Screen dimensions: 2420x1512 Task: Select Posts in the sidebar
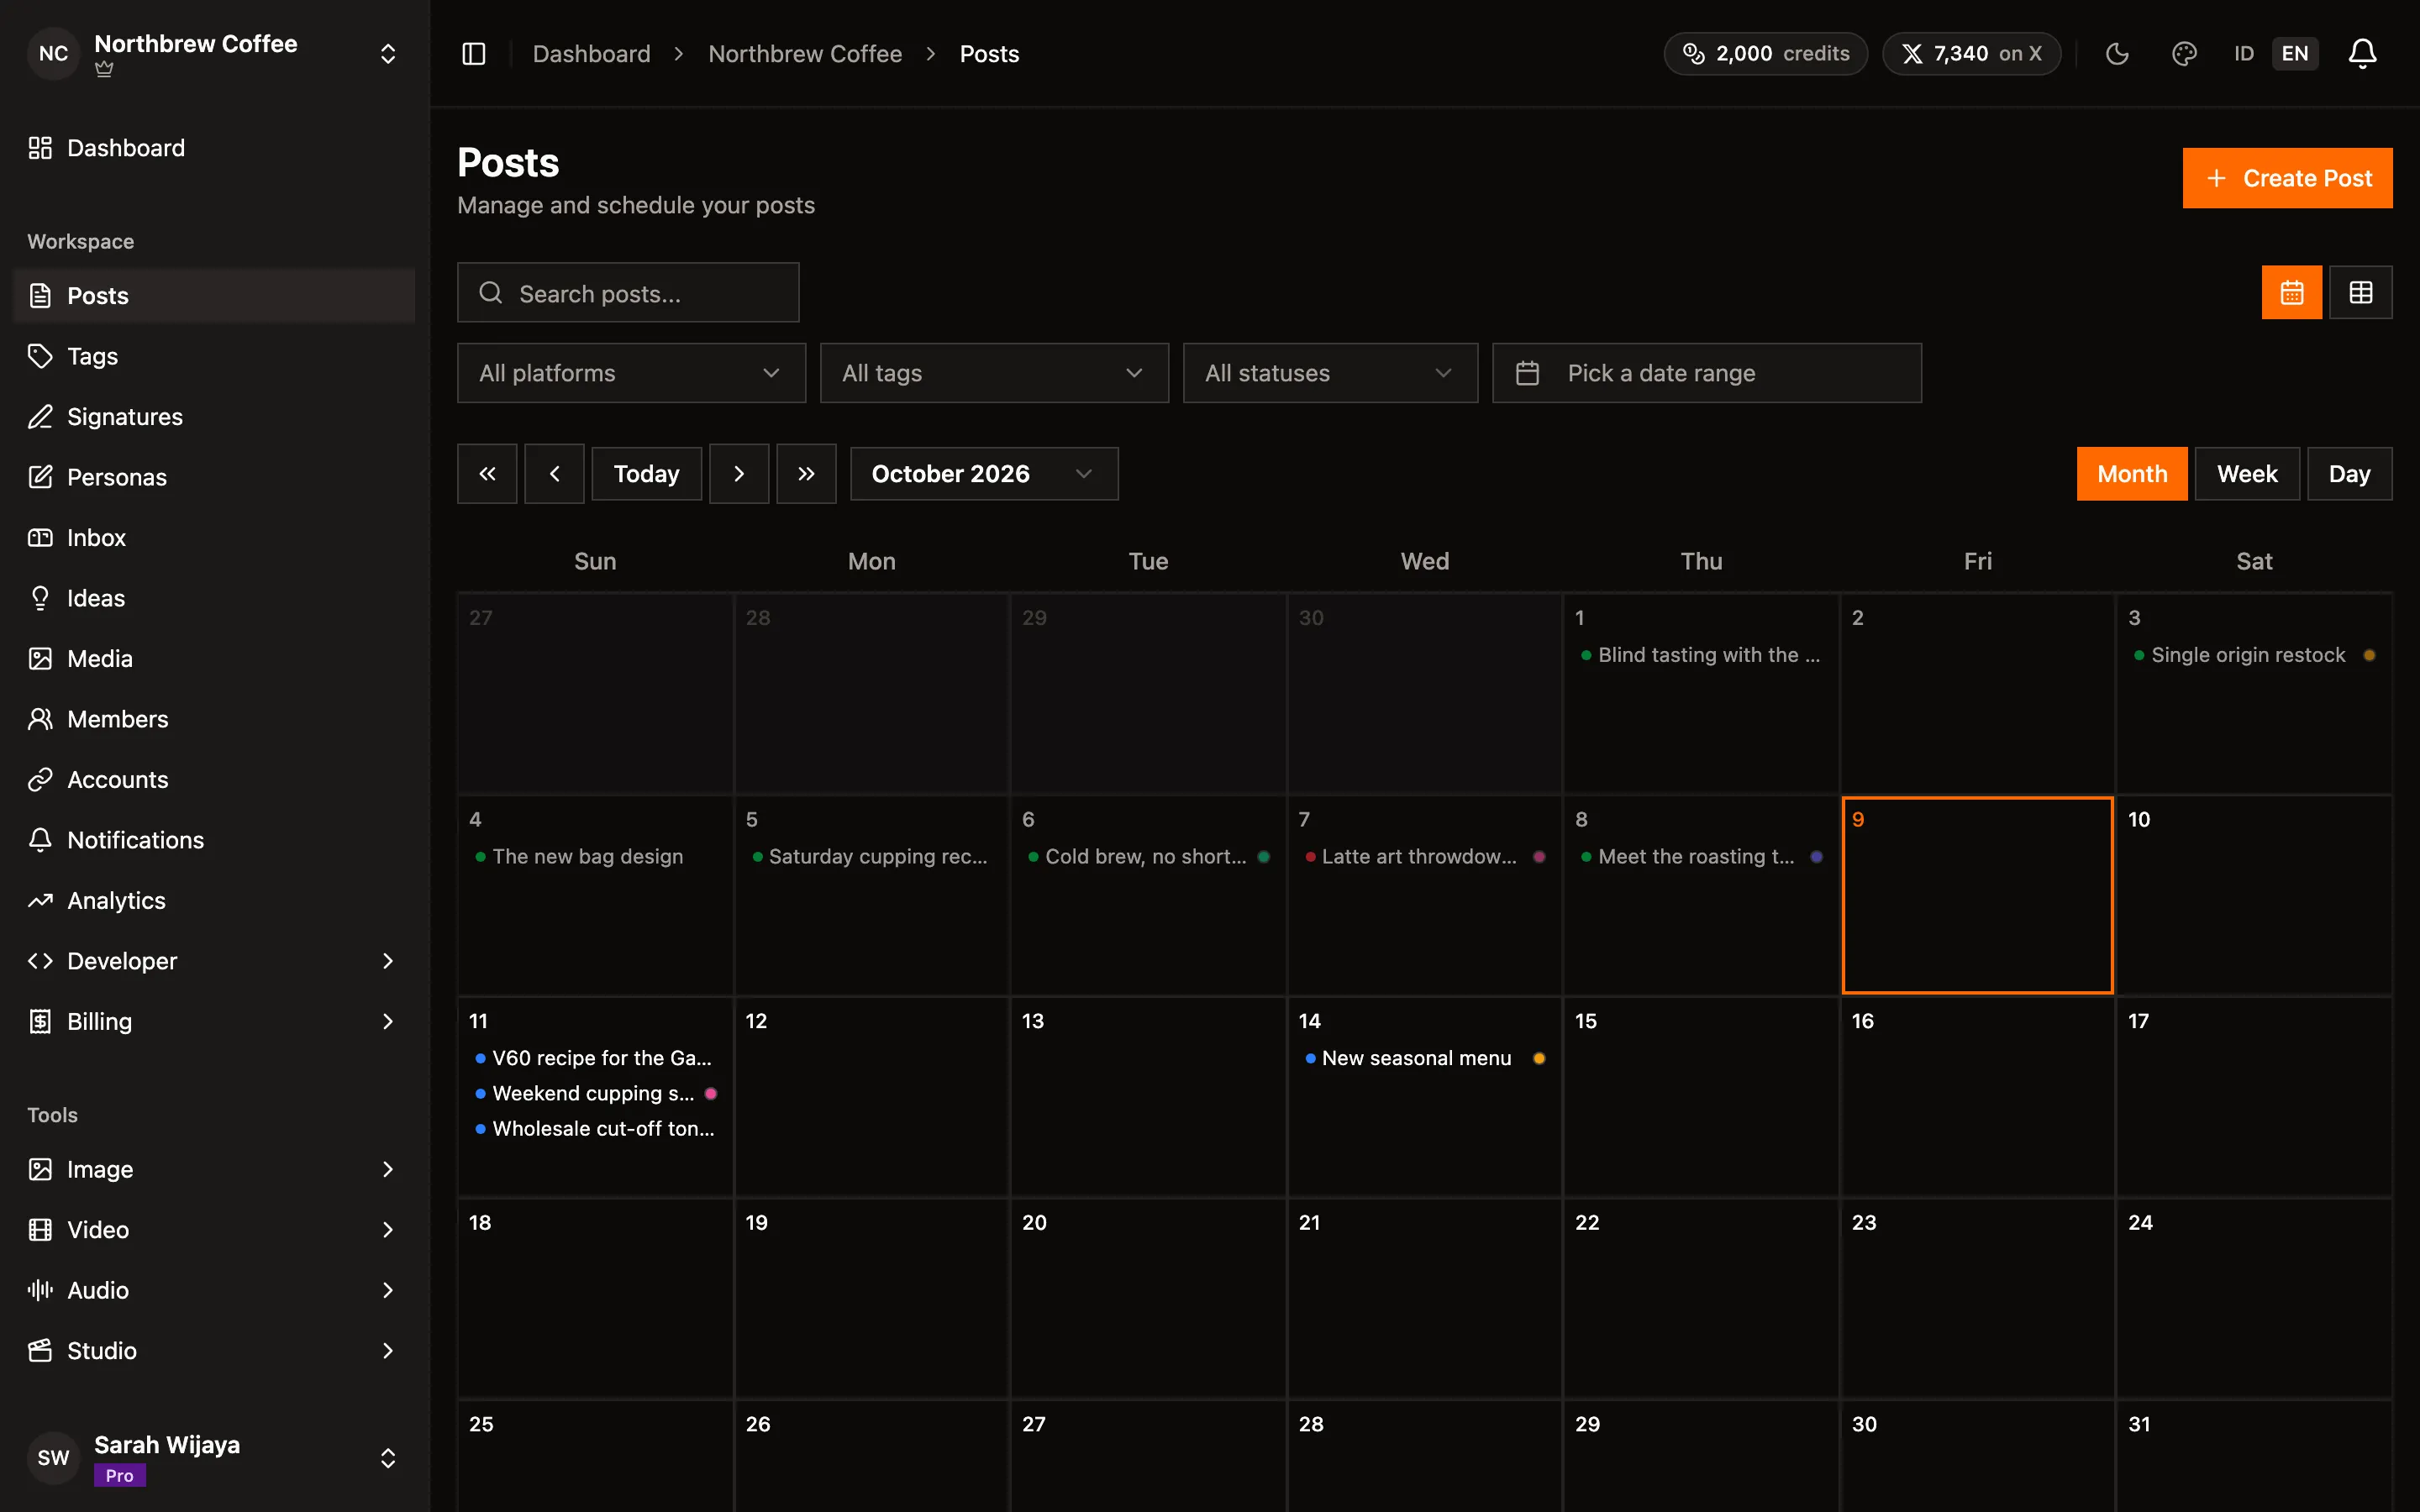[x=214, y=296]
